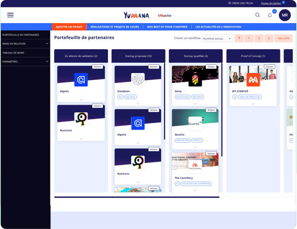The image size is (297, 229).
Task: Click Algolia logo in validation column
Action: tap(81, 80)
